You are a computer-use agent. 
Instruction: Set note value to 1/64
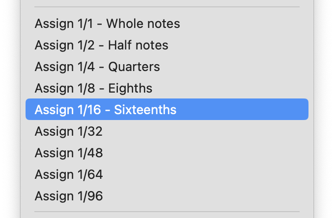[x=69, y=174]
